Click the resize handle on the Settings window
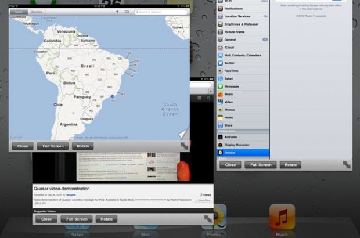The image size is (360, 238). pyautogui.click(x=347, y=165)
